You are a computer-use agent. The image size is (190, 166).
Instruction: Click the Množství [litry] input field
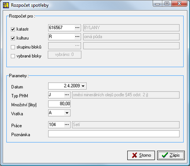[x=59, y=104]
